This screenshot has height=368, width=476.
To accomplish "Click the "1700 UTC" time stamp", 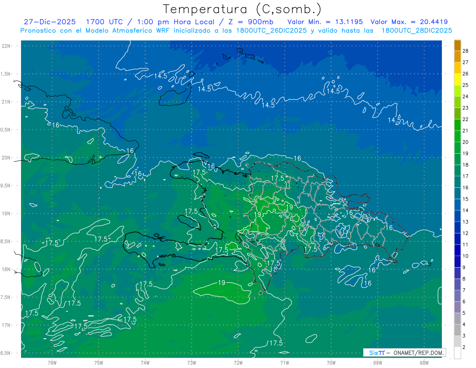I will pos(104,22).
